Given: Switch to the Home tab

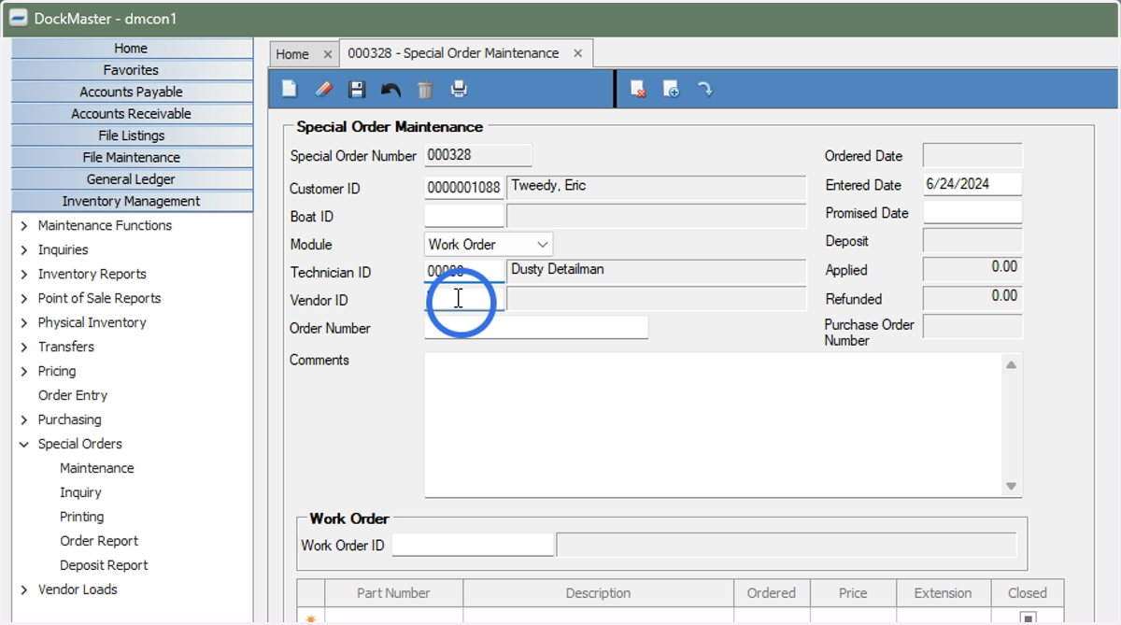Looking at the screenshot, I should click(x=292, y=54).
